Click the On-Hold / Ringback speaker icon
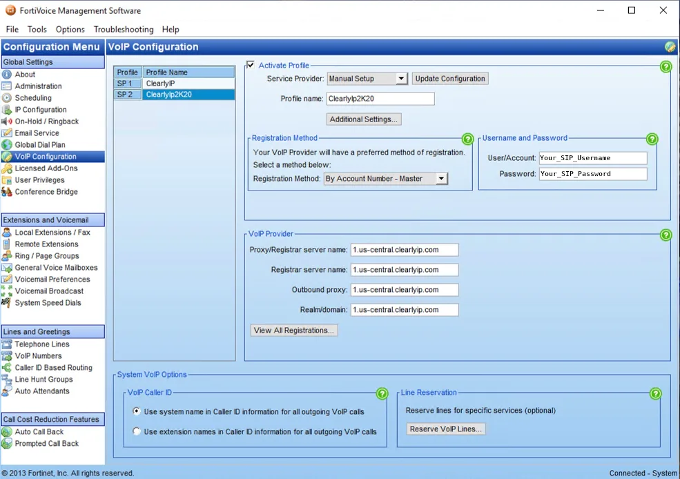680x479 pixels. 7,121
